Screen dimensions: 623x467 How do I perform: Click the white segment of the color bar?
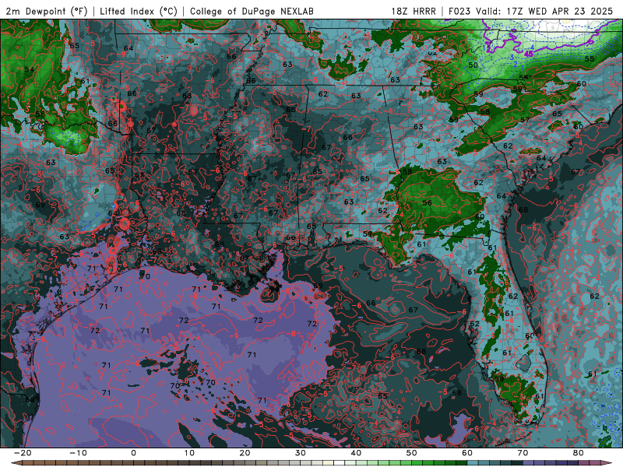[x=340, y=463]
